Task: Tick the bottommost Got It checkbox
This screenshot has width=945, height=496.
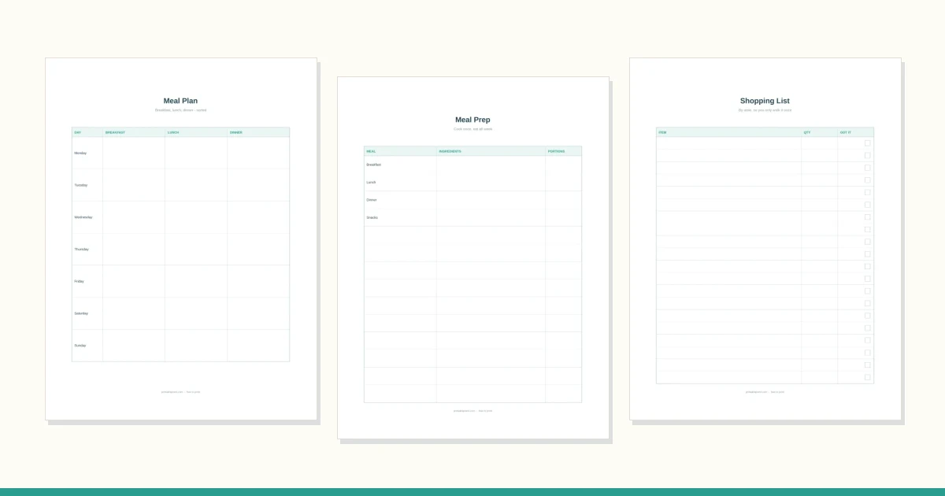Action: (x=868, y=377)
